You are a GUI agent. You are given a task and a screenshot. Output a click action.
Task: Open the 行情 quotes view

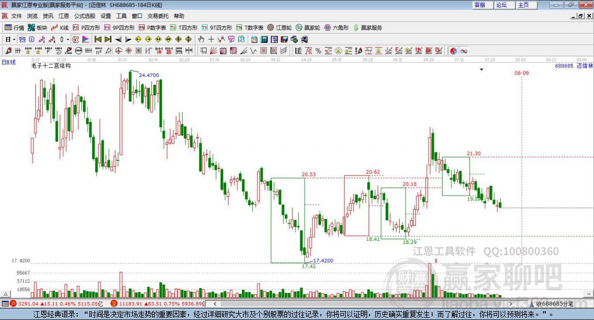click(x=15, y=28)
